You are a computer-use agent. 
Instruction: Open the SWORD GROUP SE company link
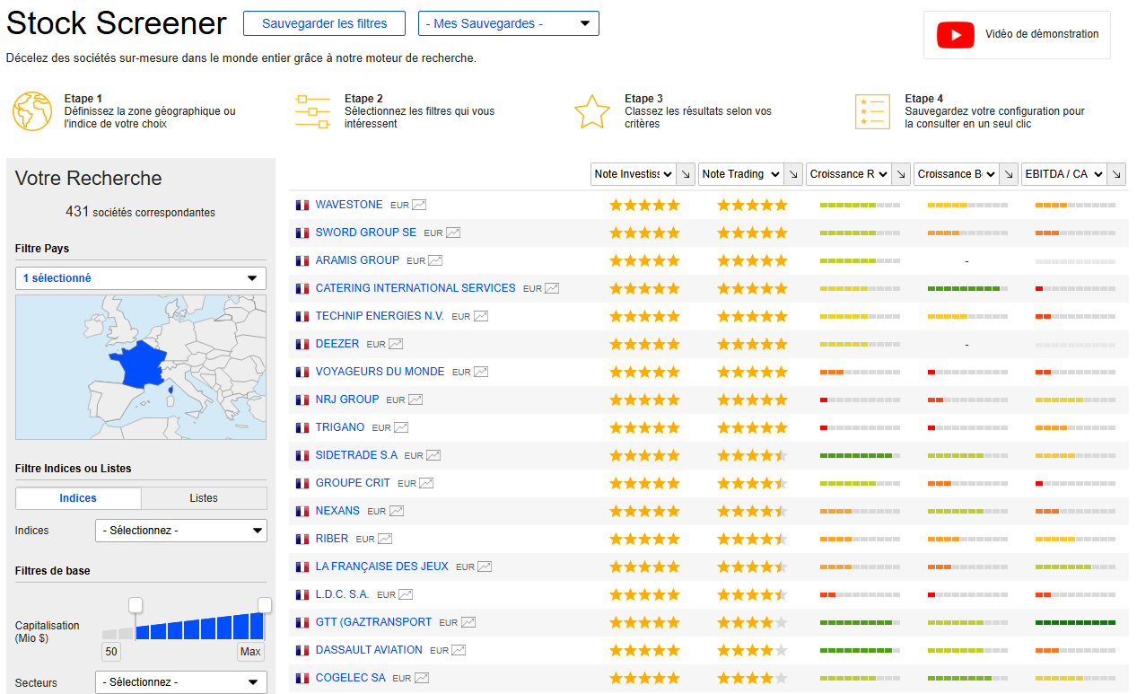365,233
